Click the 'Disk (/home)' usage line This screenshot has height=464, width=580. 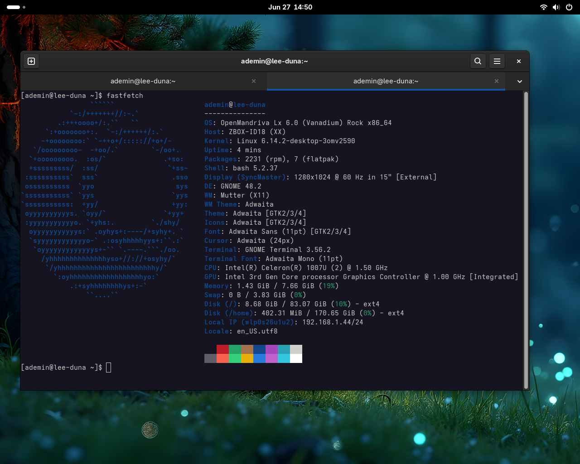[x=304, y=313]
